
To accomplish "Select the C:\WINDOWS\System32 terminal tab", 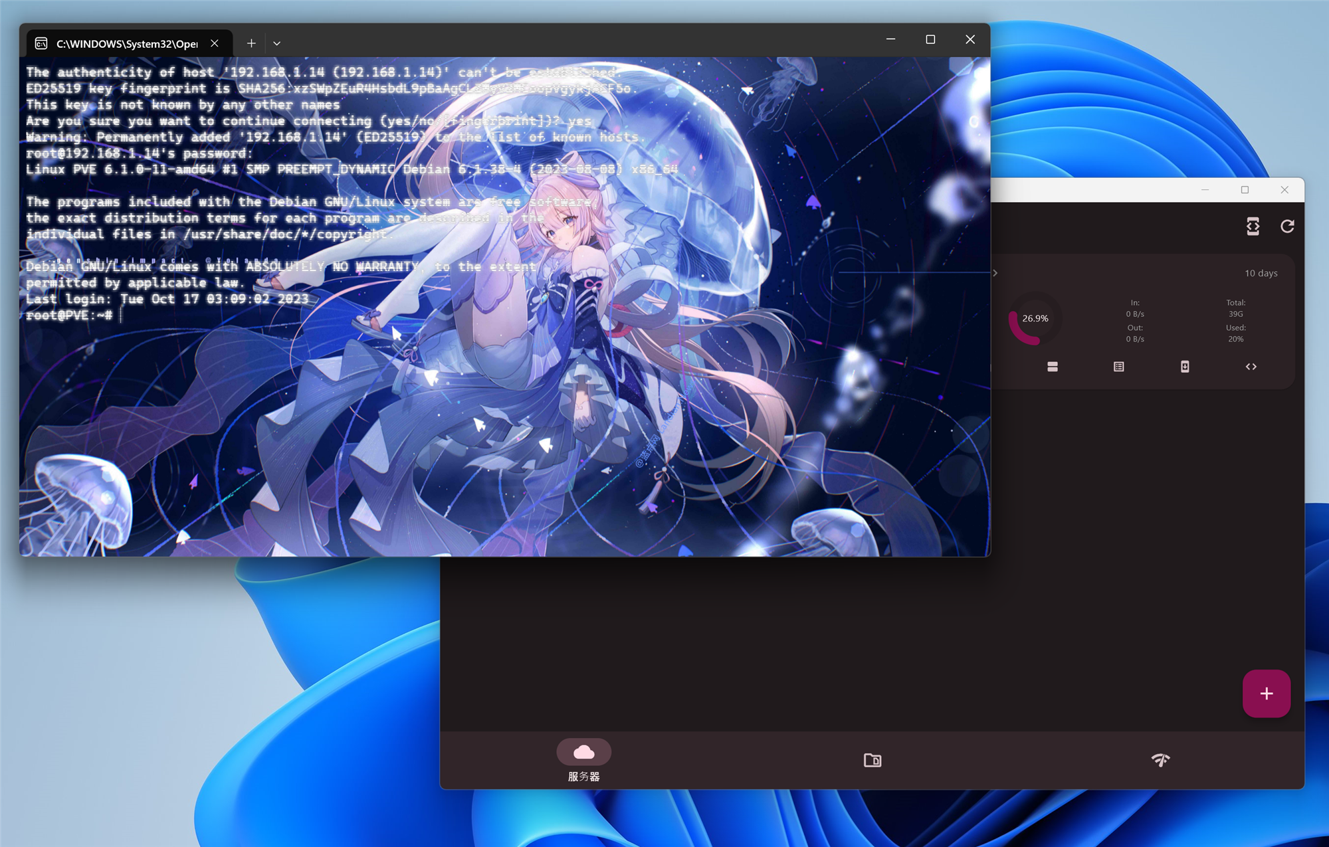I will pyautogui.click(x=126, y=44).
